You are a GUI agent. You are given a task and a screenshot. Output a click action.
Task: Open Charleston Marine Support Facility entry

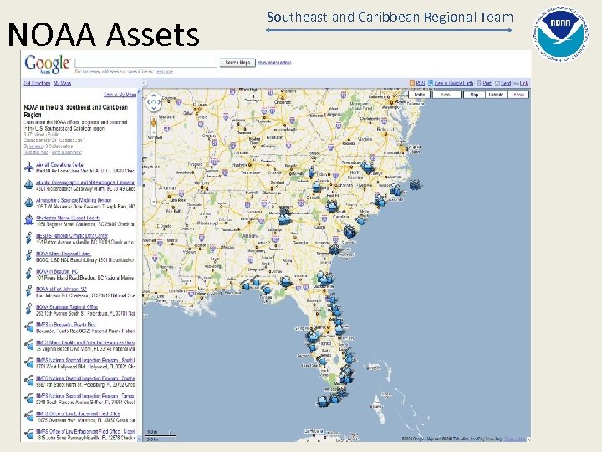click(x=68, y=218)
